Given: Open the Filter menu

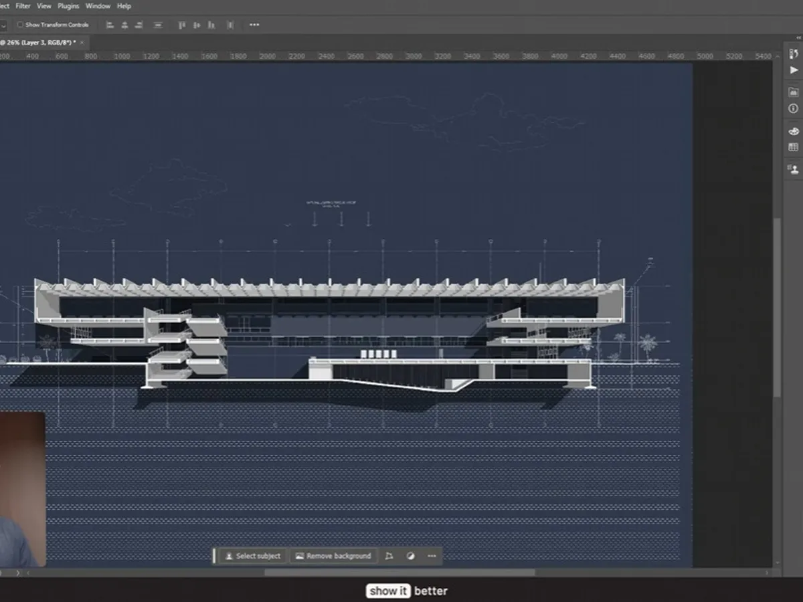Looking at the screenshot, I should click(23, 5).
